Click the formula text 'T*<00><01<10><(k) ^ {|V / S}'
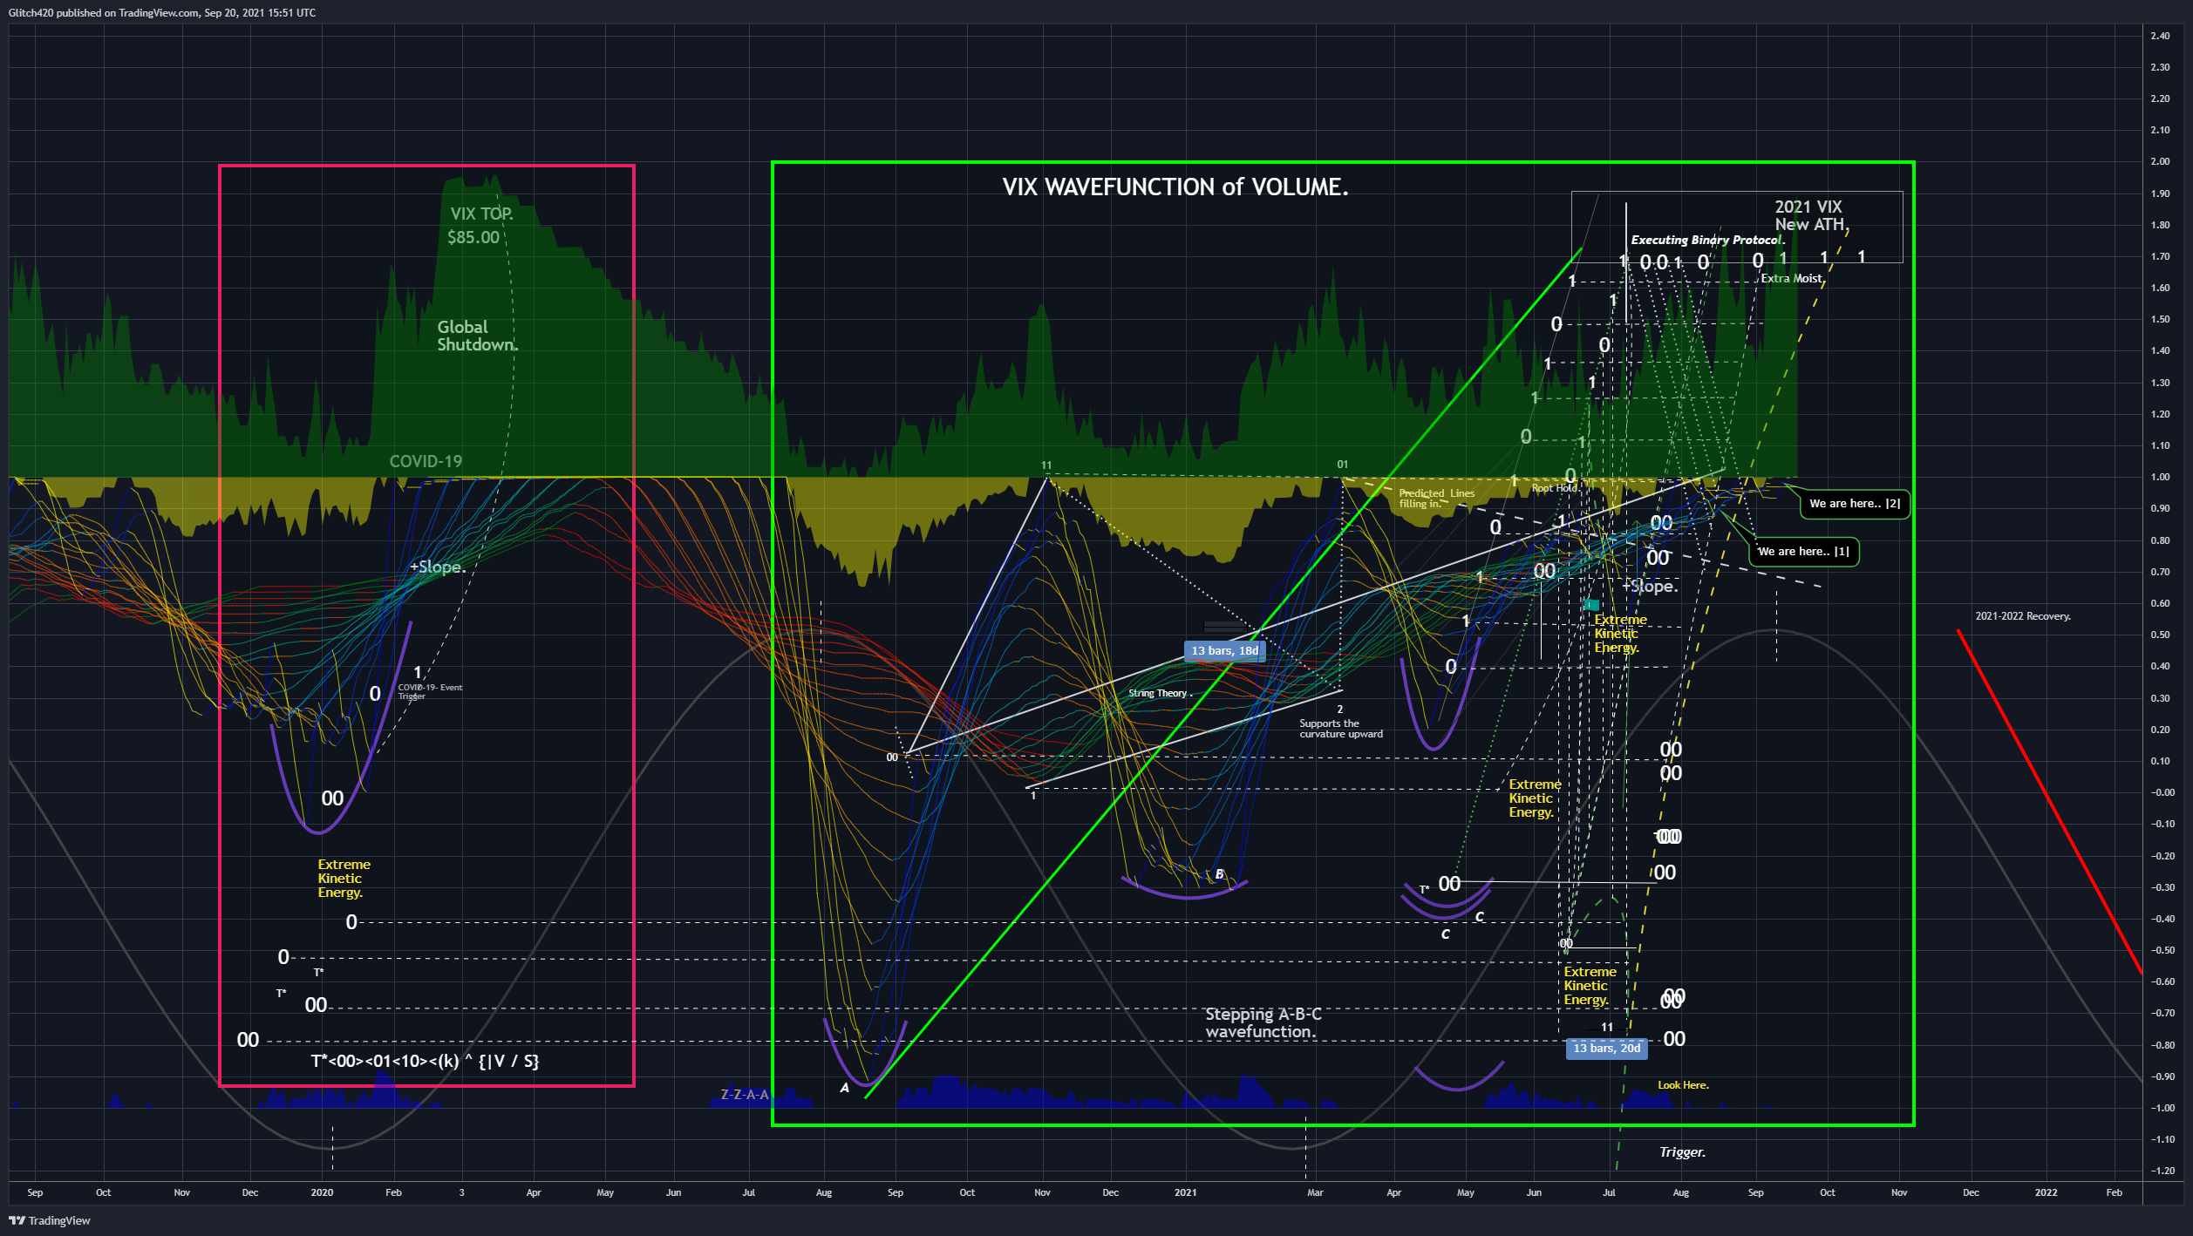The image size is (2193, 1236). coord(425,1062)
